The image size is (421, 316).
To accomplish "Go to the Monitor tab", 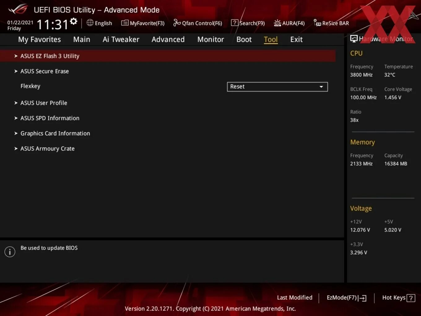I will tap(210, 39).
